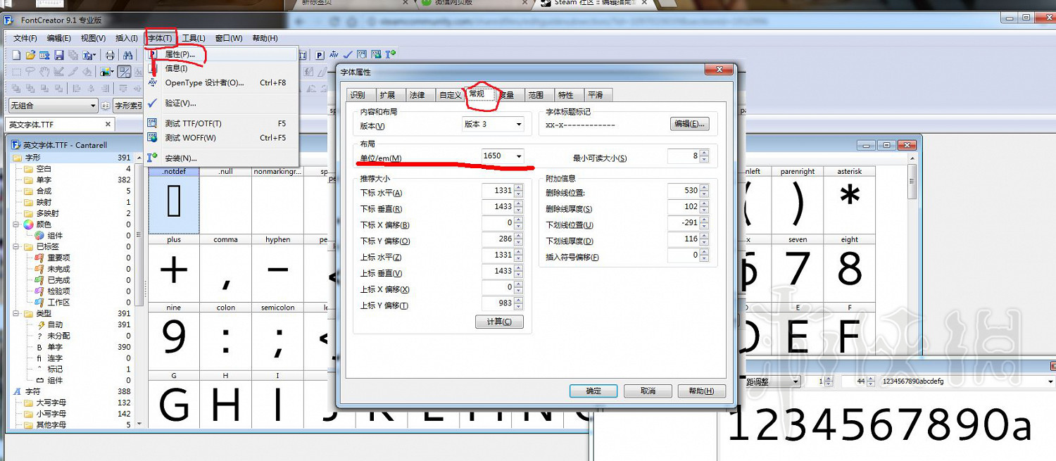Select the freehand lasso selection tool
Screen dimensions: 1056x461
point(31,70)
